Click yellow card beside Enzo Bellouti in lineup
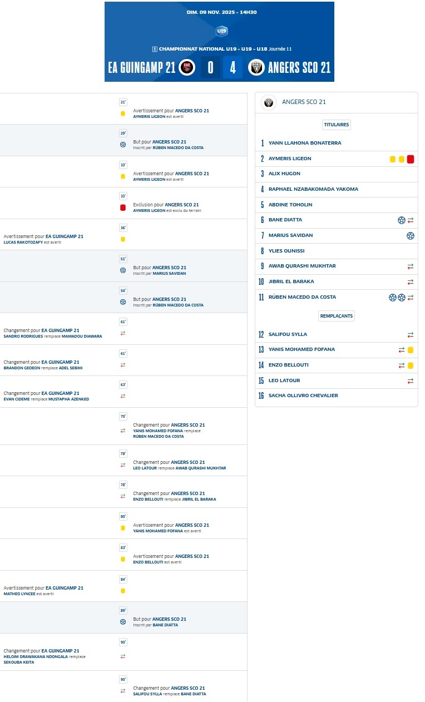The image size is (425, 702). (411, 365)
